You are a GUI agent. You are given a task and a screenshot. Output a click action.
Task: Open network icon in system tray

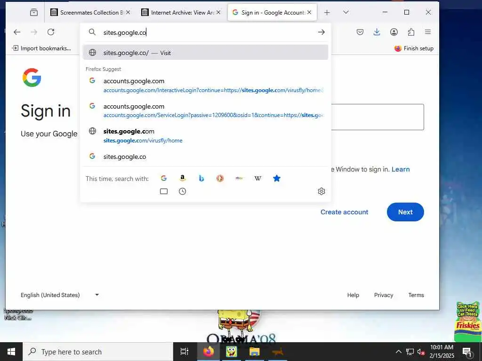pos(410,352)
